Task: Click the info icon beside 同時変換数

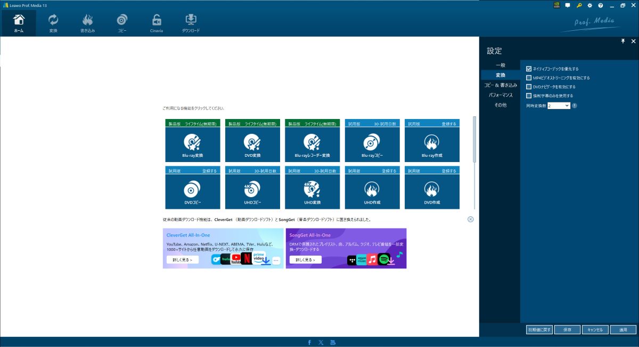Action: pos(575,106)
